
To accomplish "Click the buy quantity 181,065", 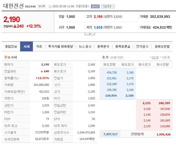I will (165, 120).
